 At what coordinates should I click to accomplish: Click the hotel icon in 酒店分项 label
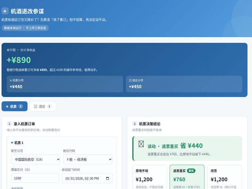coord(130,80)
